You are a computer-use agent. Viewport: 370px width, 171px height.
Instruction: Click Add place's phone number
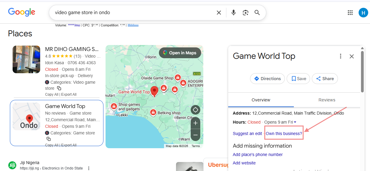click(258, 154)
